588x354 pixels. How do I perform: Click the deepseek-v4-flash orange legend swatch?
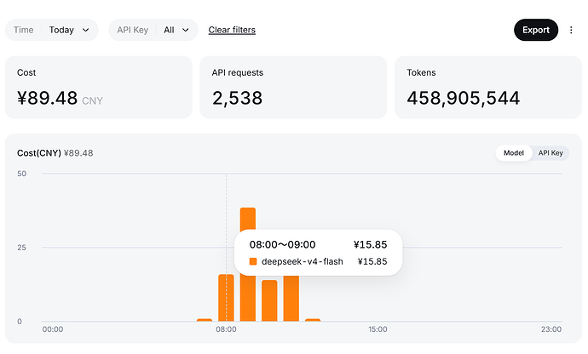(x=253, y=261)
